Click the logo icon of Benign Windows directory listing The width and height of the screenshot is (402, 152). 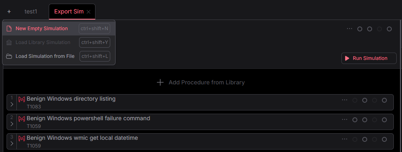coord(22,99)
